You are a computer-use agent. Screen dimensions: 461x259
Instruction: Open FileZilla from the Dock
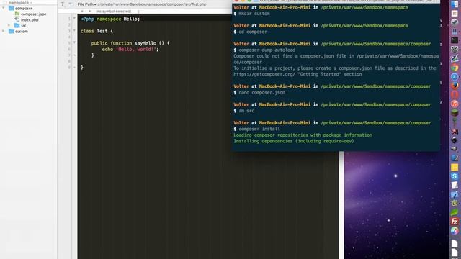[455, 222]
